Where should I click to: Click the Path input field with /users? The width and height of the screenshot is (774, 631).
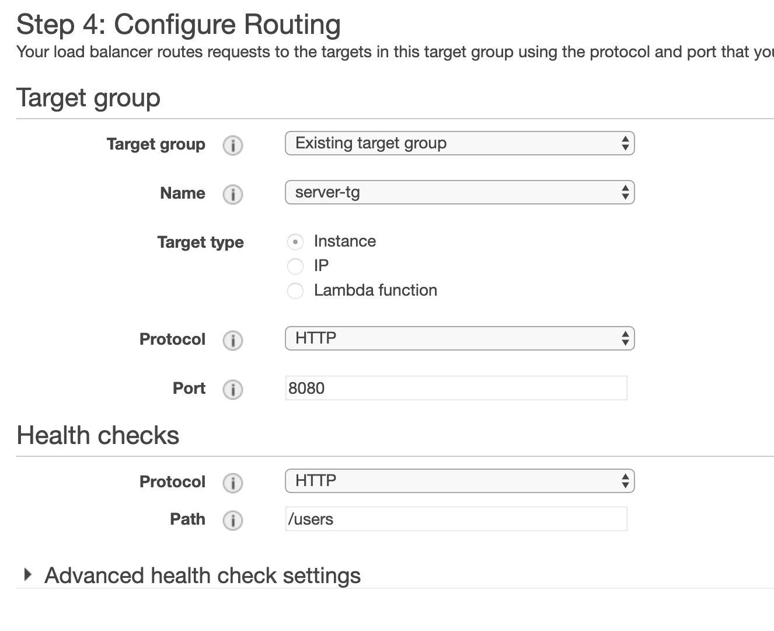point(456,519)
